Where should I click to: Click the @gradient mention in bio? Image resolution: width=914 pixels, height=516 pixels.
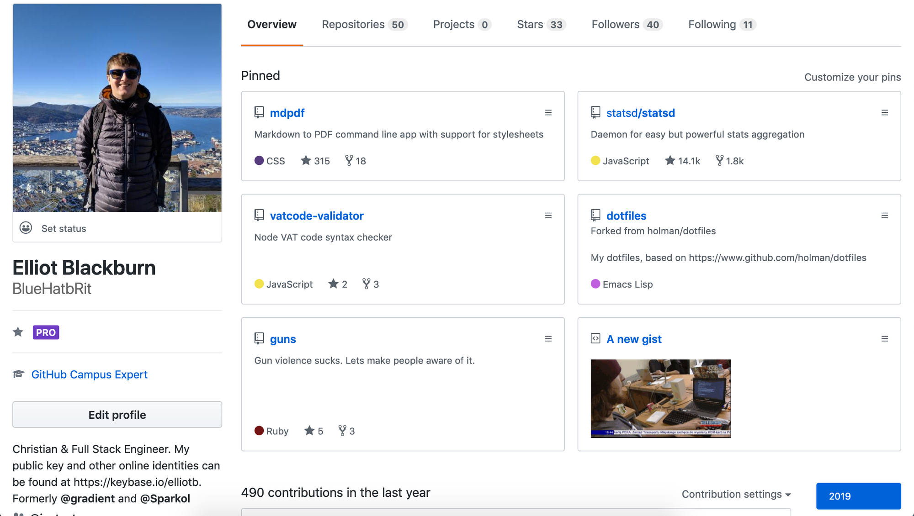(x=88, y=498)
